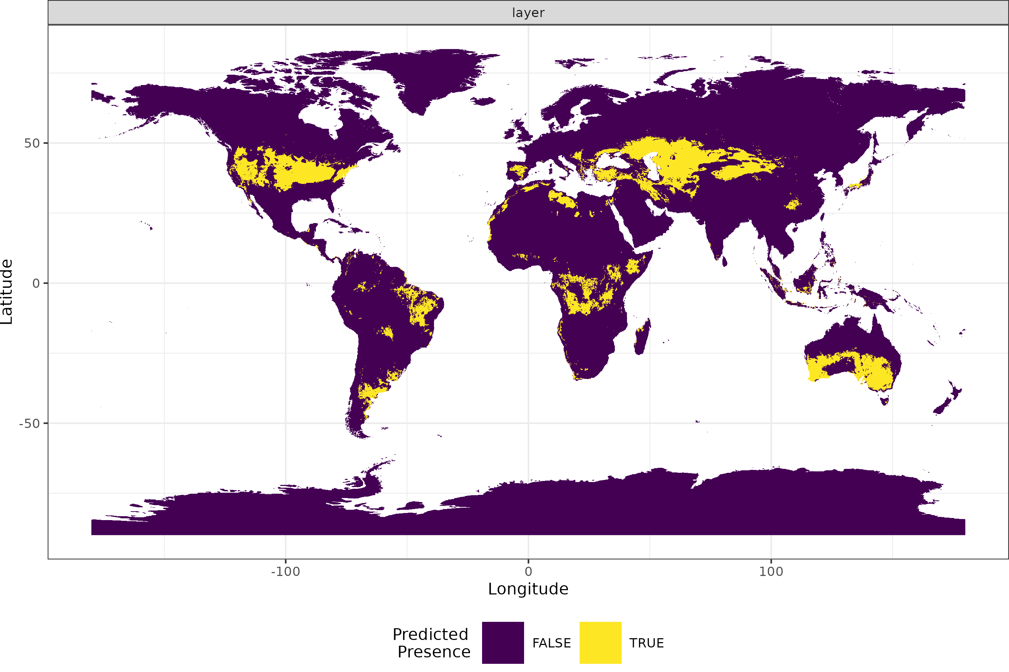Click the Longitude axis title
This screenshot has height=672, width=1009.
(x=528, y=589)
